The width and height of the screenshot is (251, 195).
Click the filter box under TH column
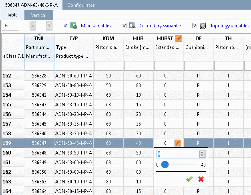229,66
